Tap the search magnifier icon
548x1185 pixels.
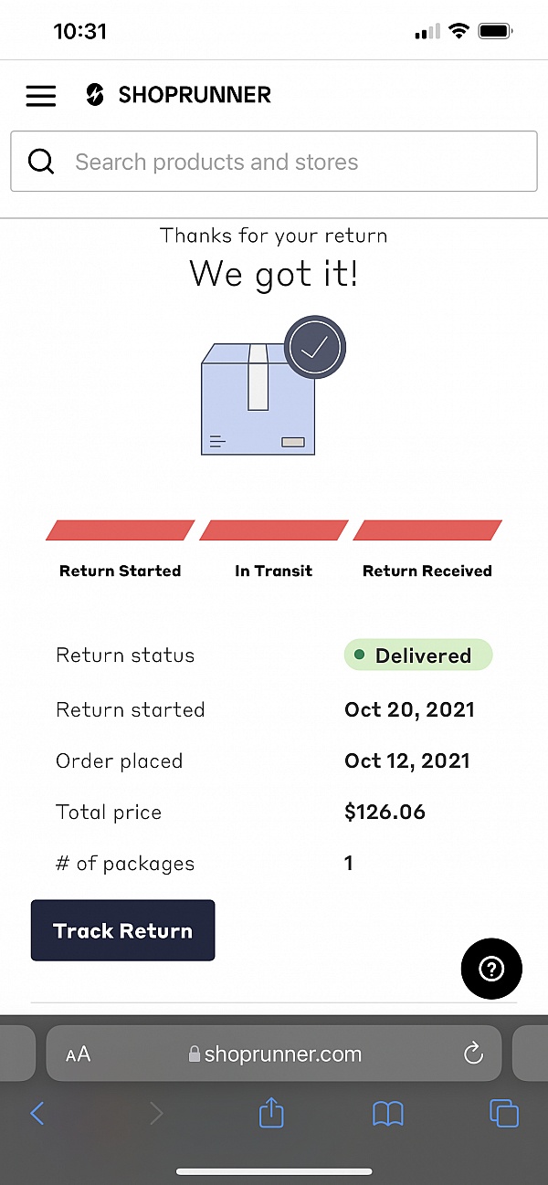pos(41,162)
